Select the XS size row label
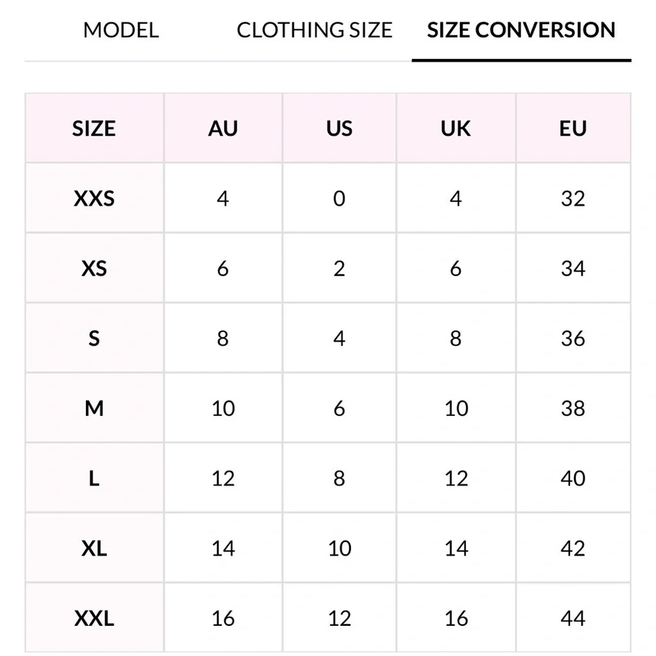Image resolution: width=656 pixels, height=656 pixels. pos(94,268)
